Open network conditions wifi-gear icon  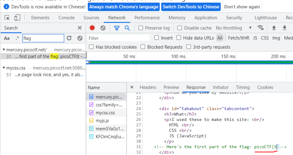click(x=260, y=28)
